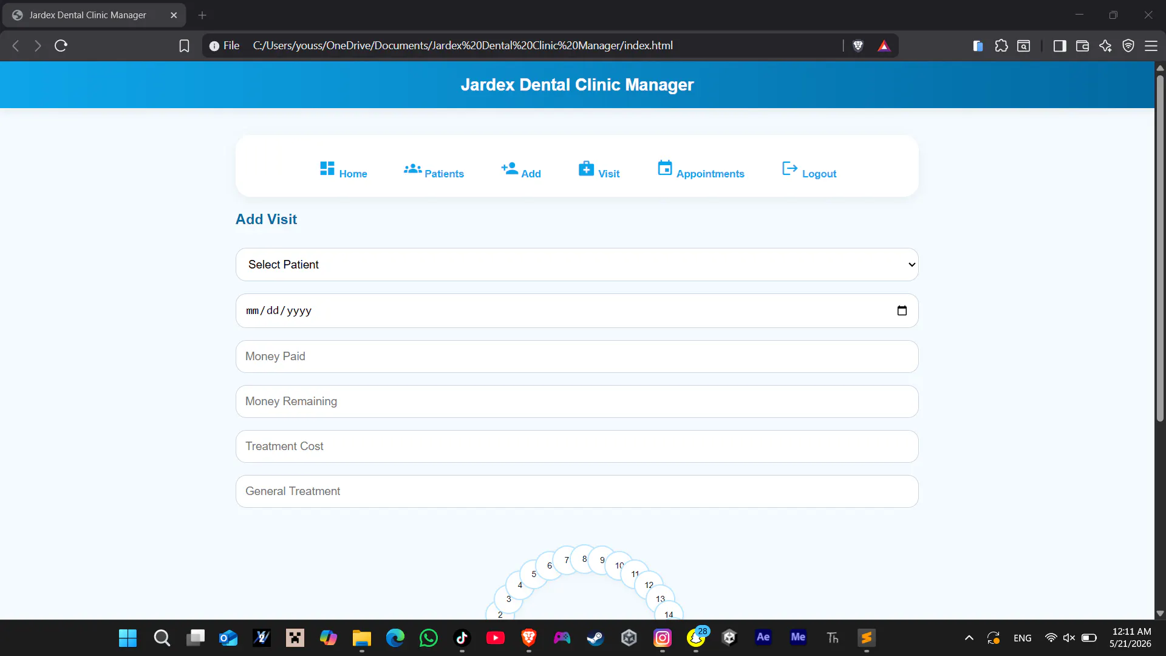Open the Leo AI sparkle icon
The image size is (1166, 656).
(x=1105, y=46)
